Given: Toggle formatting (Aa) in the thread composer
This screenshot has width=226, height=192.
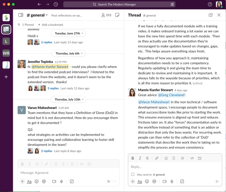Looking at the screenshot, I should click(139, 181).
